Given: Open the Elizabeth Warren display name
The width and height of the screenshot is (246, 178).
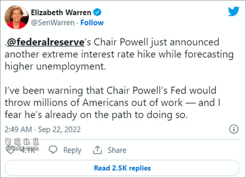Looking at the screenshot, I should [x=61, y=12].
